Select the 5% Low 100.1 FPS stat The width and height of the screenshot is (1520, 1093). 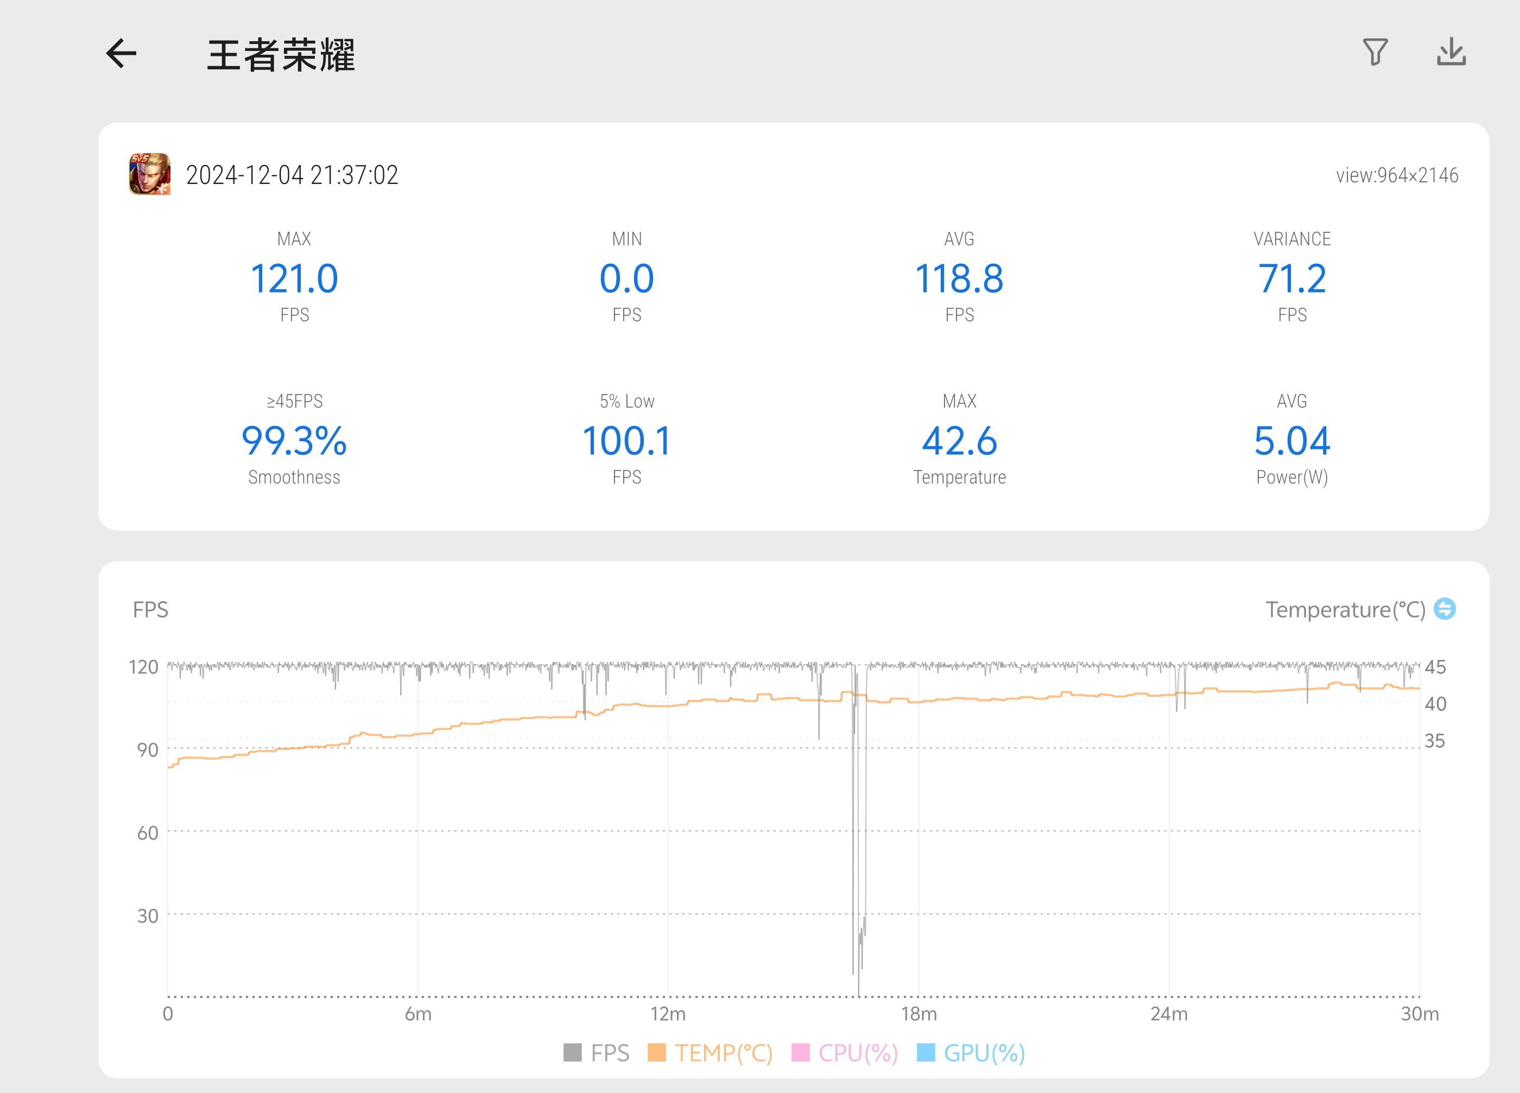coord(626,441)
